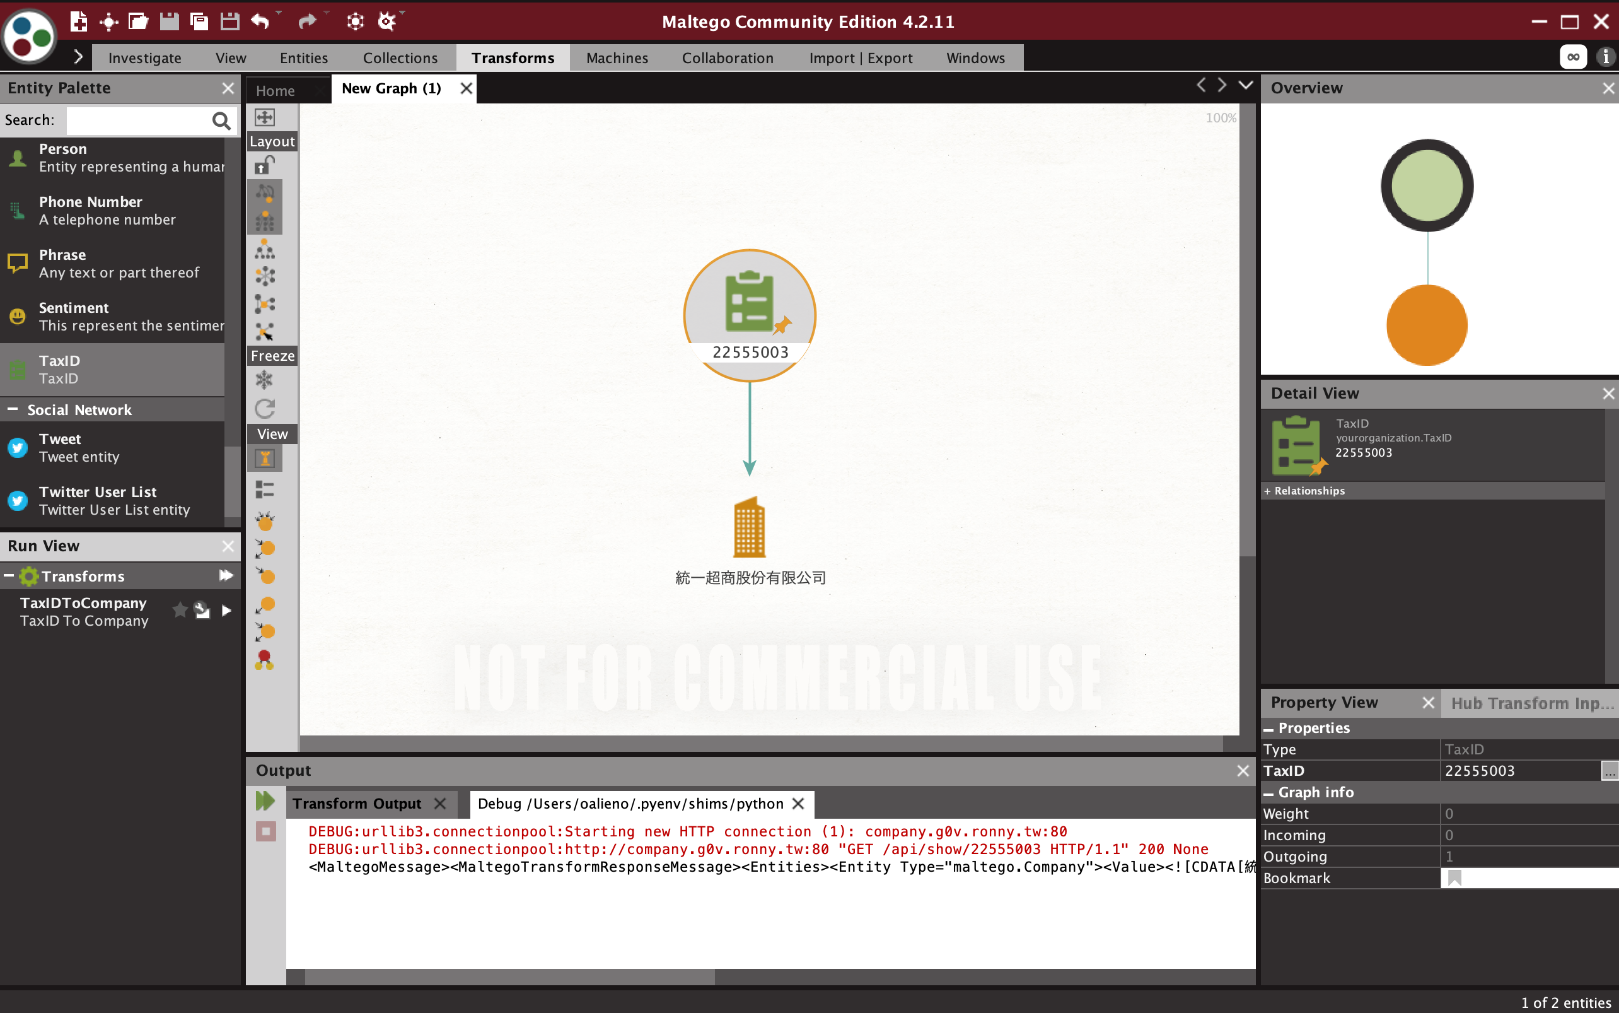The height and width of the screenshot is (1013, 1619).
Task: Open the Redo history dropdown arrow
Action: point(327,13)
